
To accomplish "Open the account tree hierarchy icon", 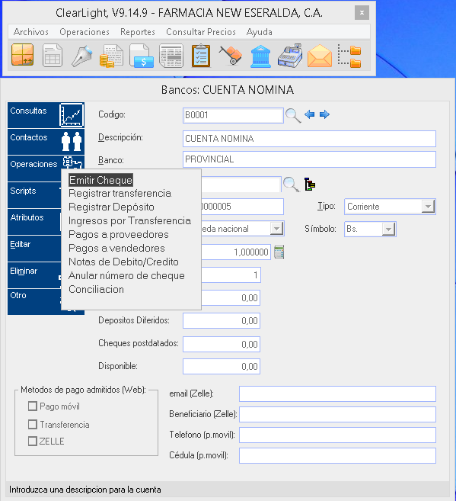I will click(x=310, y=185).
